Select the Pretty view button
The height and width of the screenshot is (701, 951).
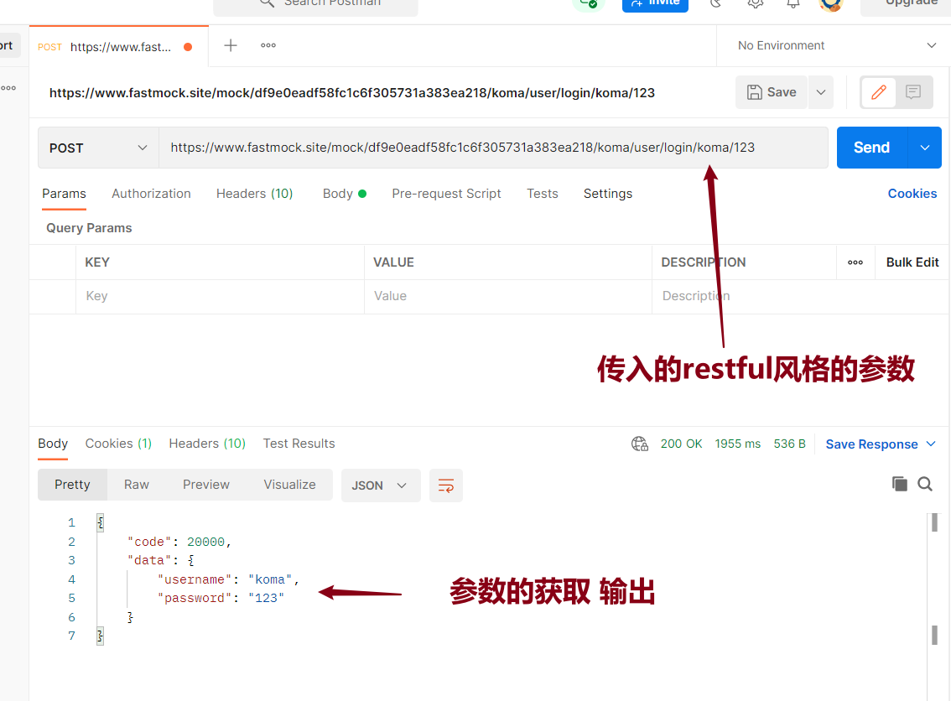click(72, 485)
